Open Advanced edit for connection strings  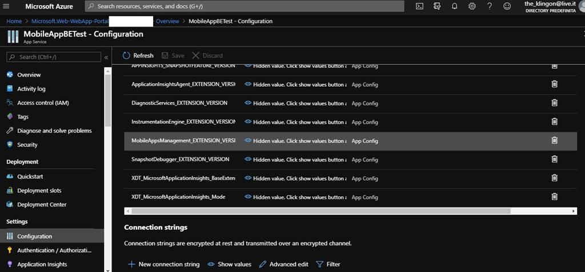[x=284, y=264]
